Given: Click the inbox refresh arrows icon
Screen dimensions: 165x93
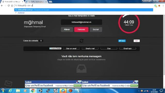Looking at the screenshot, I should 81,41.
